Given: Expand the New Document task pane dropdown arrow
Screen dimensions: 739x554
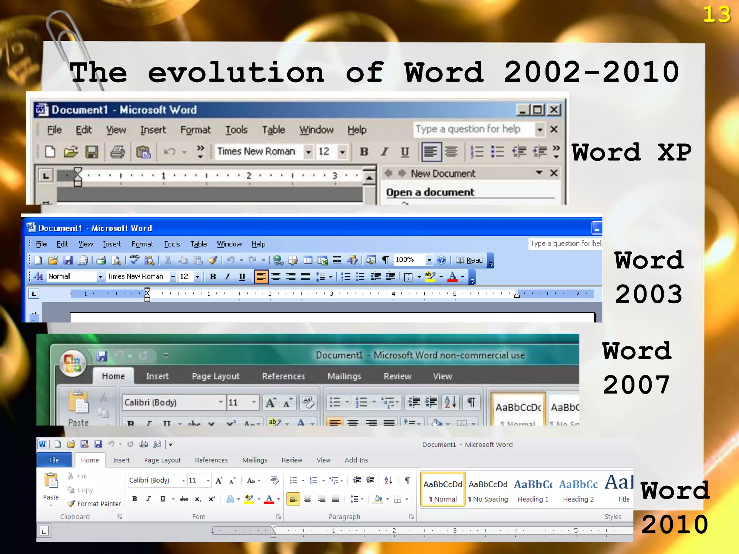Looking at the screenshot, I should click(x=539, y=173).
